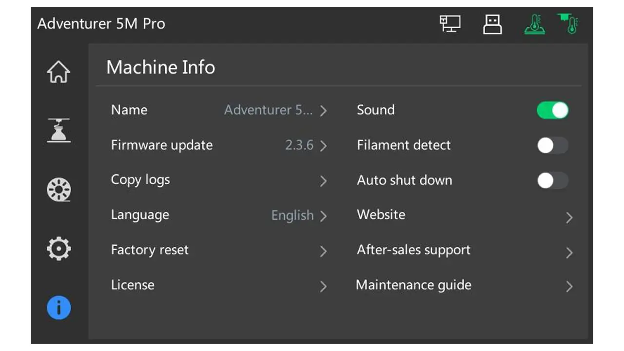Select the Language label
This screenshot has width=624, height=351.
[140, 215]
